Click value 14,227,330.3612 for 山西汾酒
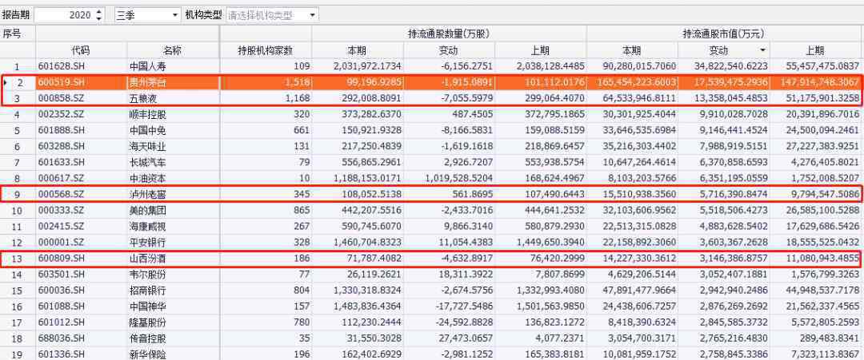 632,259
